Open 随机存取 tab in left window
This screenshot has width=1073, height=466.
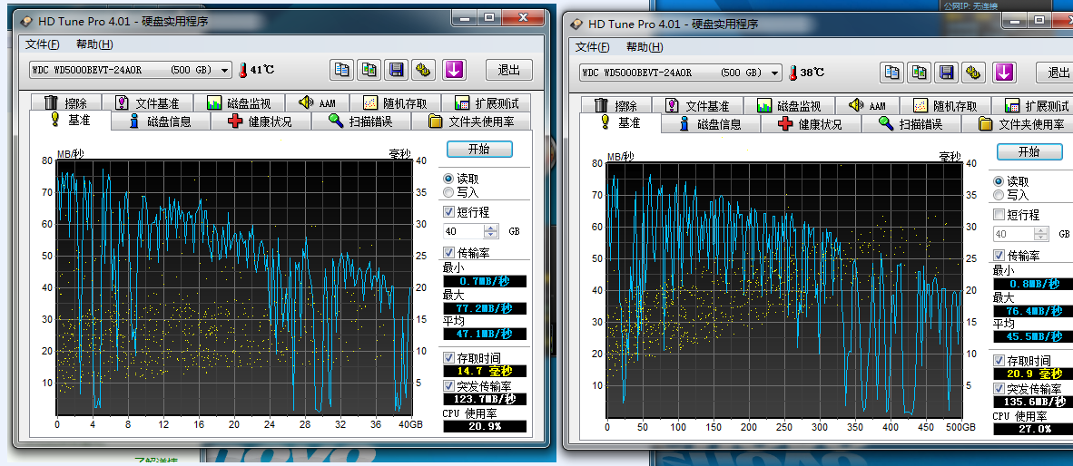tap(395, 103)
